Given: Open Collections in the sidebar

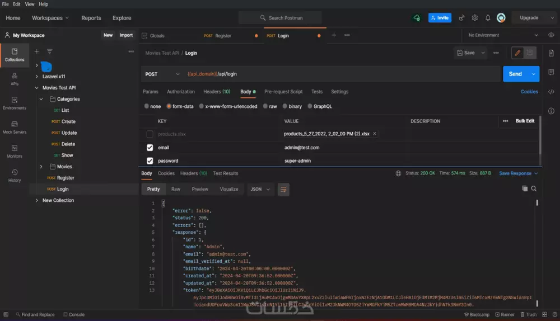Looking at the screenshot, I should (15, 55).
